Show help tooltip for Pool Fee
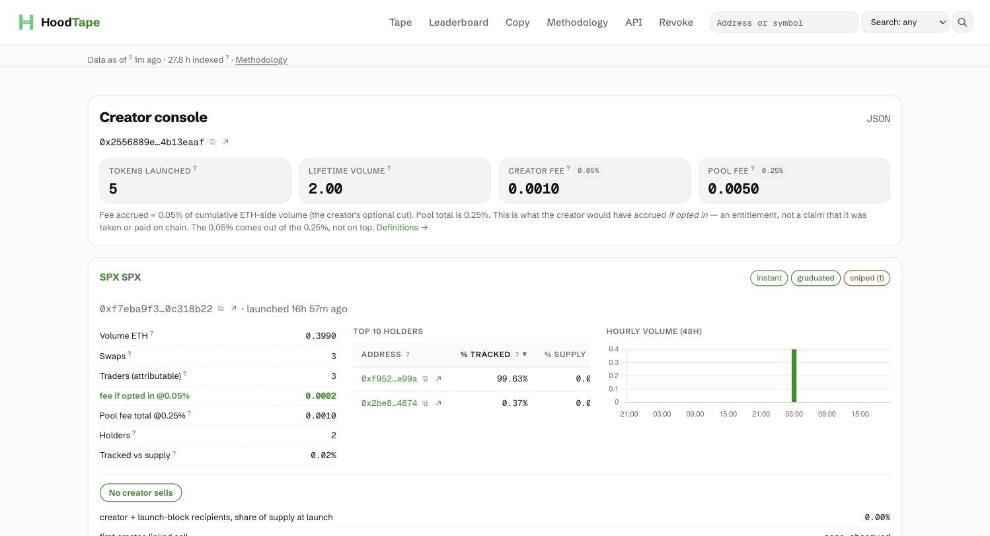This screenshot has height=536, width=990. 752,169
